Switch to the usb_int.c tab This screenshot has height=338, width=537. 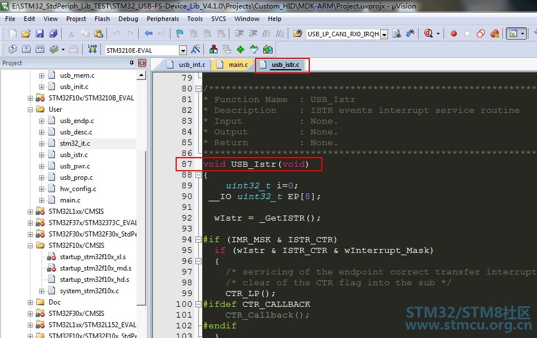pos(186,65)
